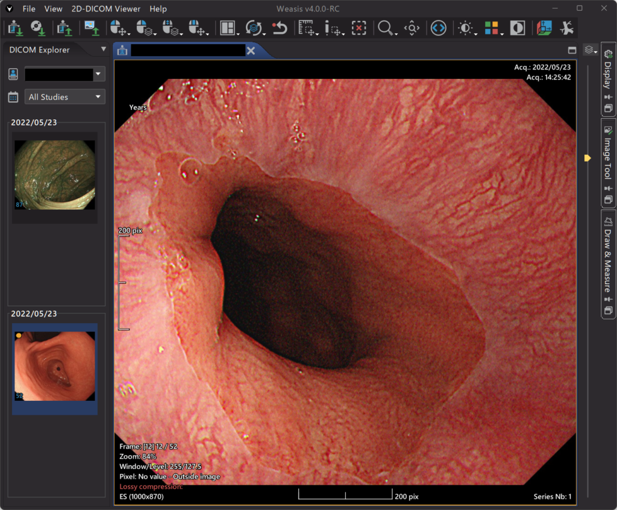Click the reset view icon

pyautogui.click(x=280, y=28)
